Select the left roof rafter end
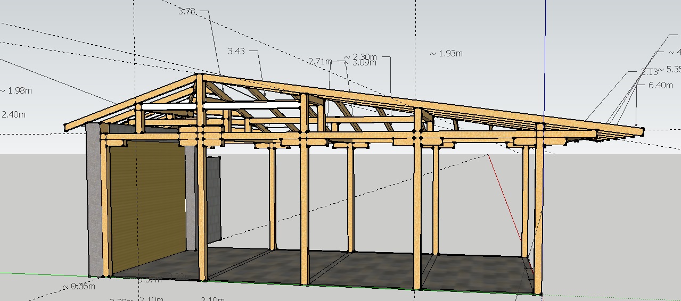Screen dimensions: 681x301 pos(67,127)
